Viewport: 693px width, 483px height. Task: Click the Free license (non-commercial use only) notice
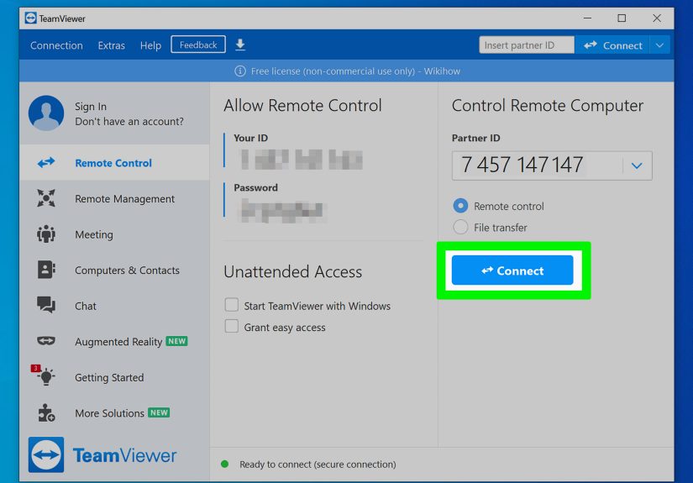(x=355, y=71)
